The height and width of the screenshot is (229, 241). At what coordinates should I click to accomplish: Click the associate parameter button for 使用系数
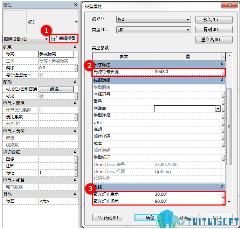[x=76, y=117]
